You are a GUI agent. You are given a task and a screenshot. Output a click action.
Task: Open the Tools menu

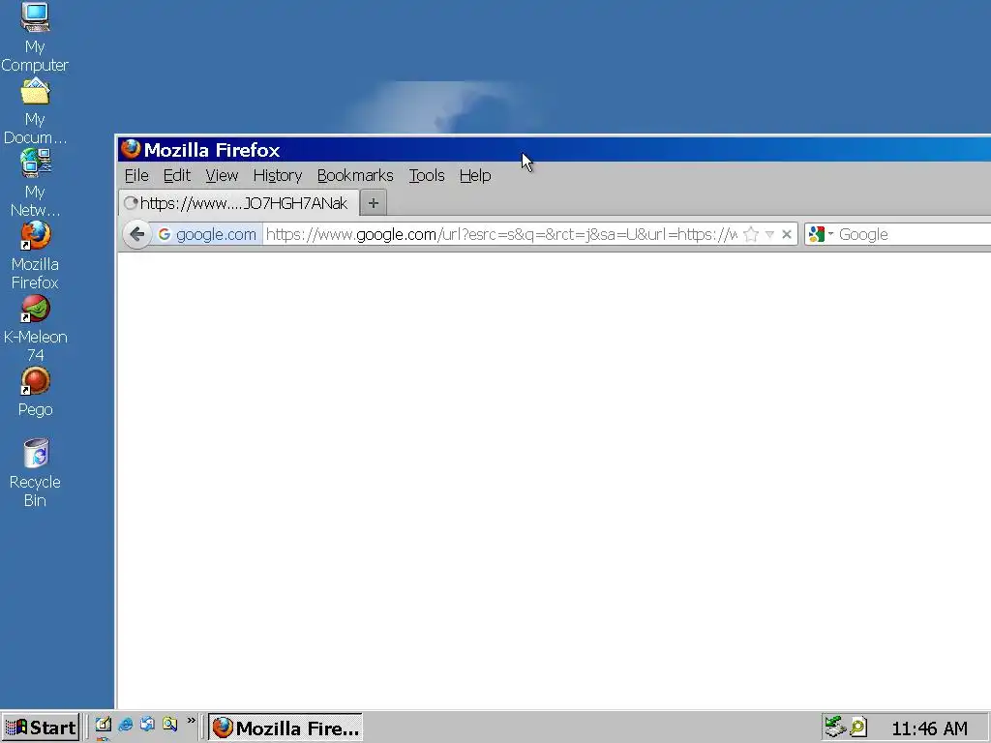(427, 175)
